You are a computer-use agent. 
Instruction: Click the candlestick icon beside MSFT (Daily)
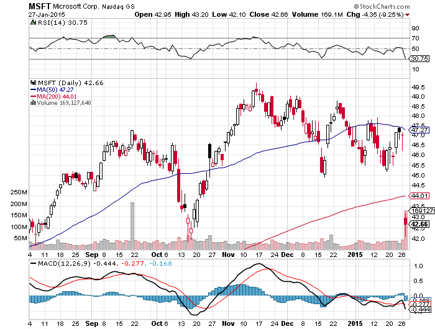click(x=32, y=81)
